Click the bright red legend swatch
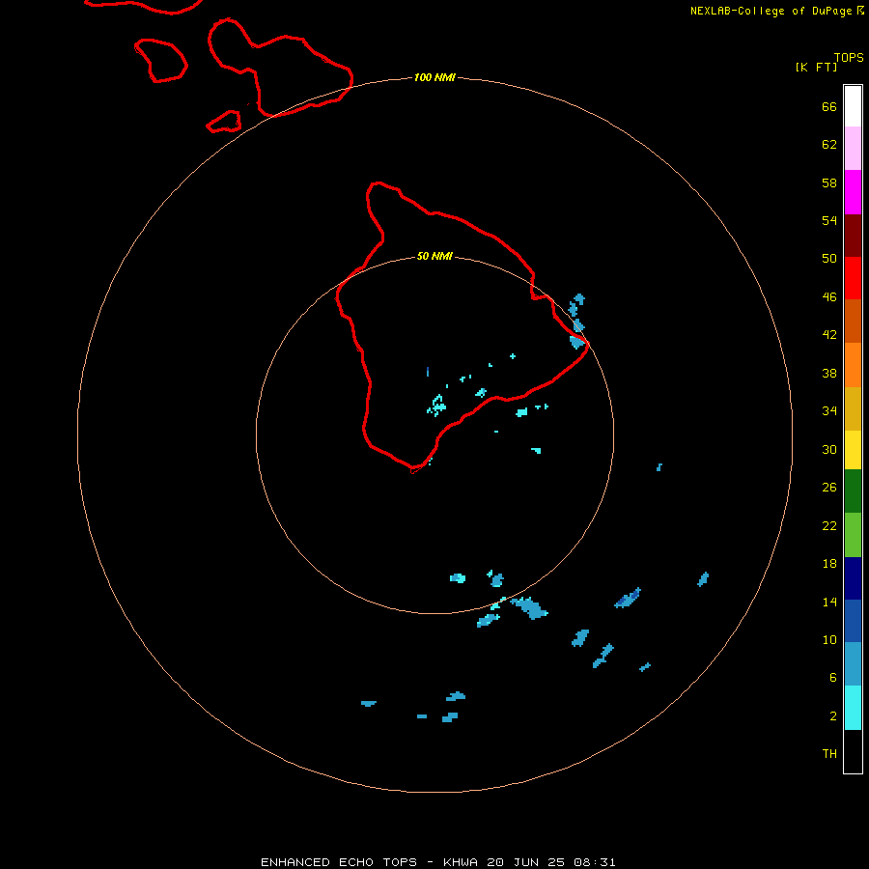The height and width of the screenshot is (869, 869). click(853, 278)
